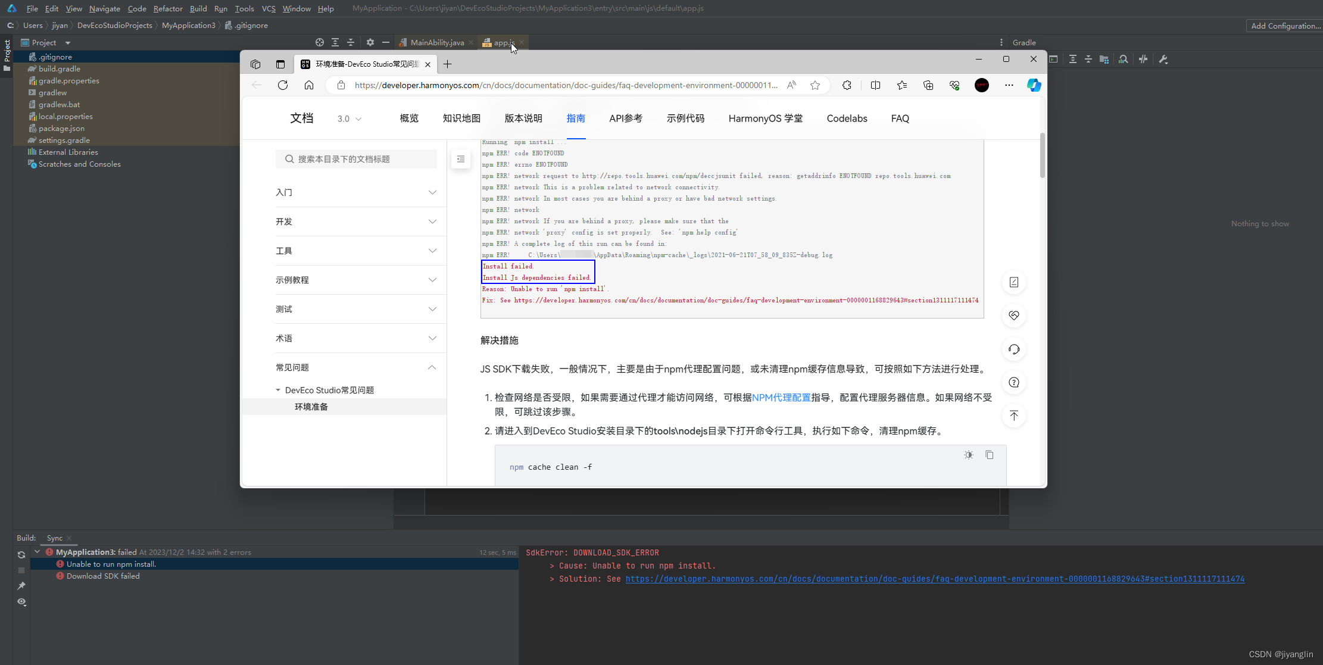Screen dimensions: 1323x665
Task: Open the 3.0 docs version dropdown
Action: [x=350, y=118]
